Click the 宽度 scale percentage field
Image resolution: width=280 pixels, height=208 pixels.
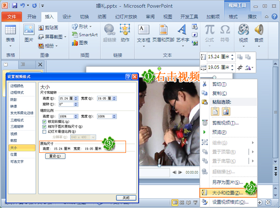[x=105, y=116]
